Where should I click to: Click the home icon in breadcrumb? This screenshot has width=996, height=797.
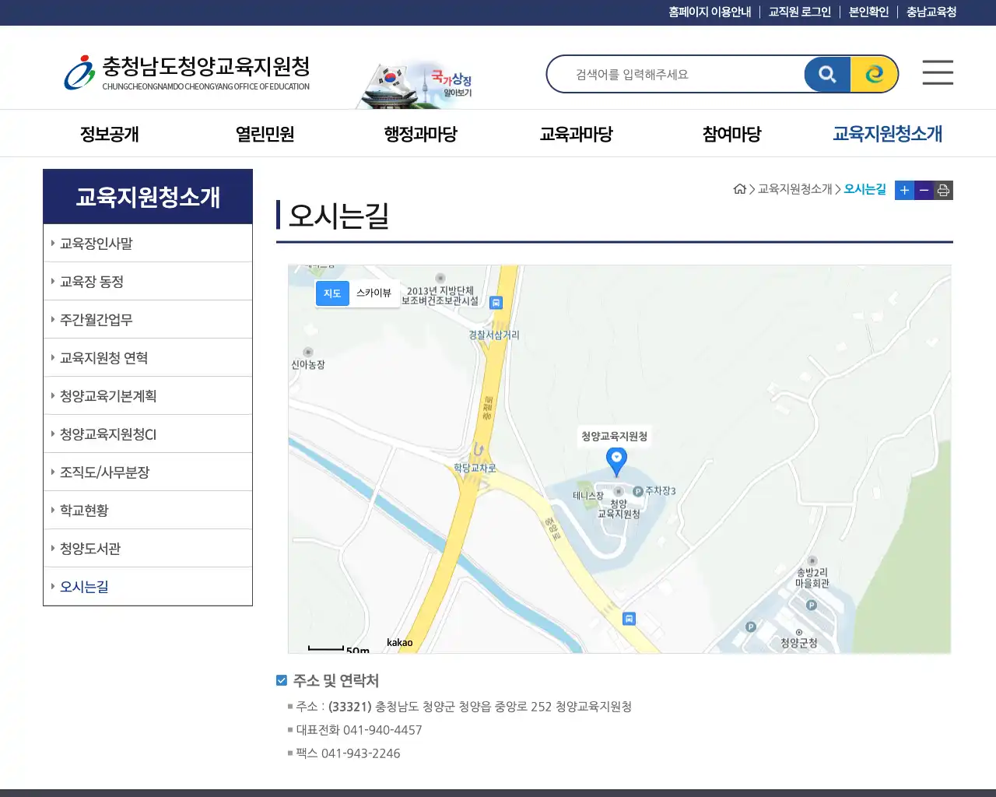point(740,189)
